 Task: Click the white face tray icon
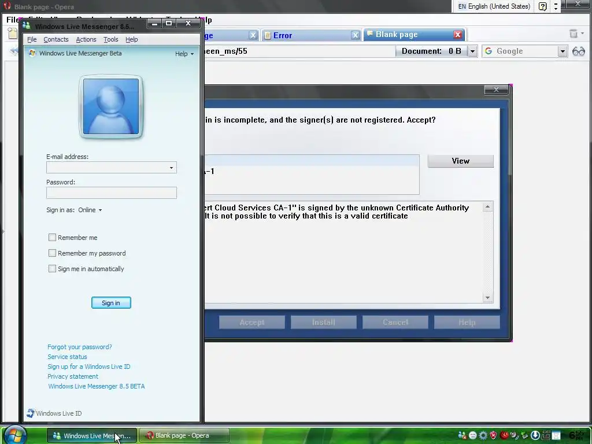[x=473, y=435]
